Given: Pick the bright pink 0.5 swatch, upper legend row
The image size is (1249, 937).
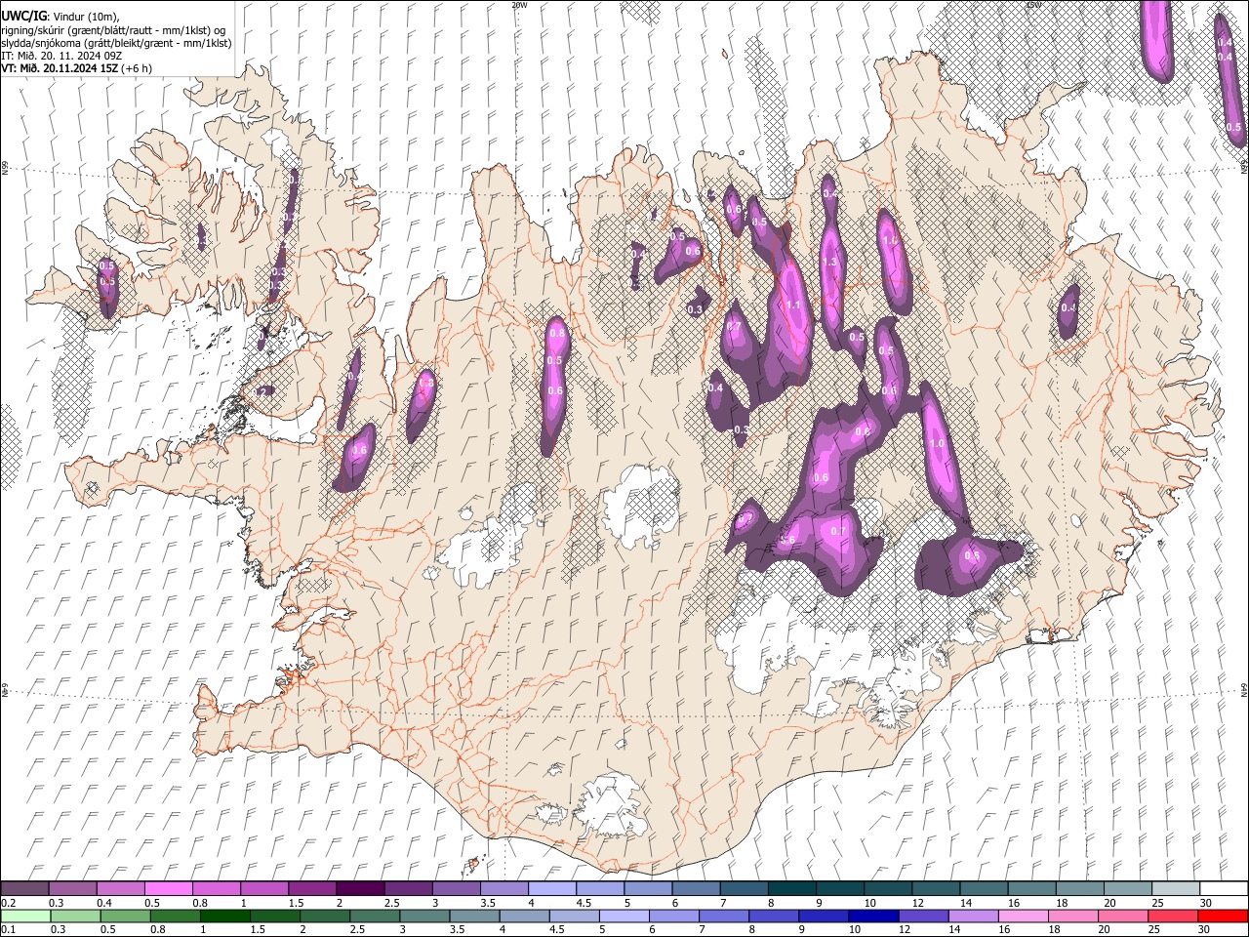Looking at the screenshot, I should 168,888.
